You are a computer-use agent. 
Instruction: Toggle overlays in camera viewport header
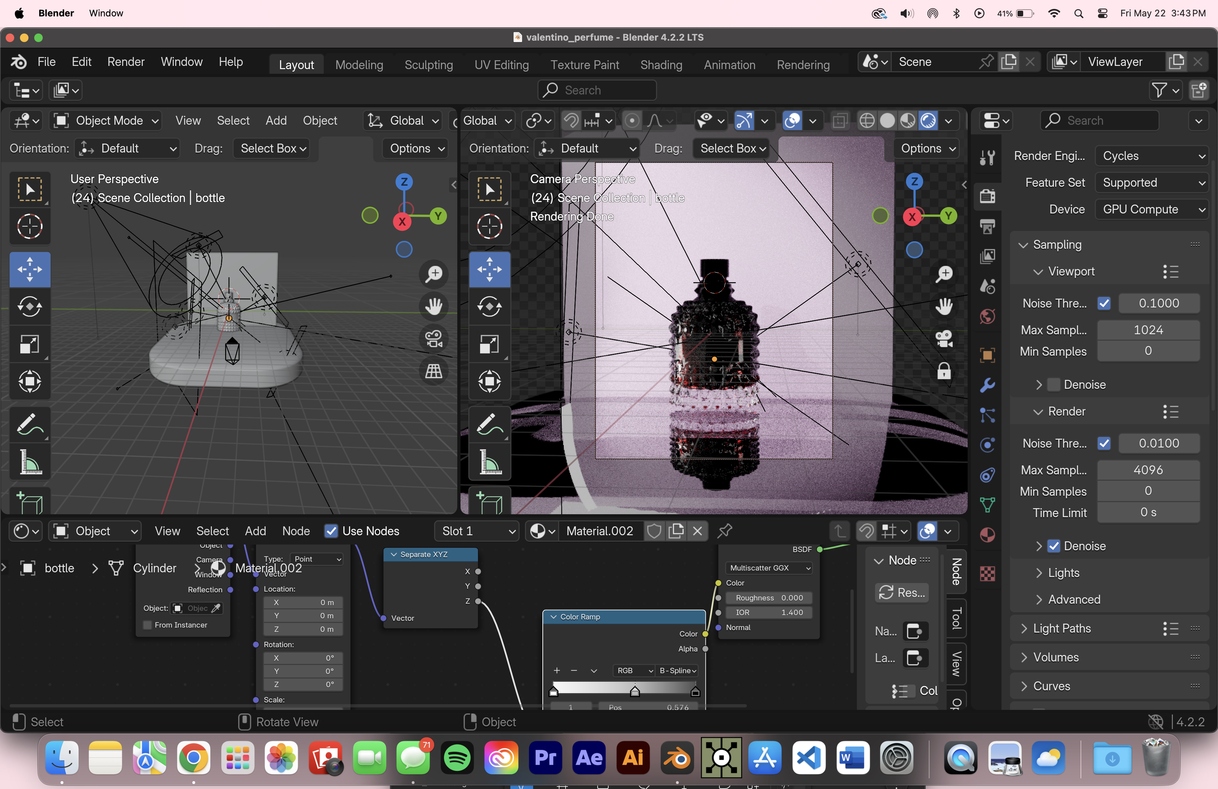(792, 121)
